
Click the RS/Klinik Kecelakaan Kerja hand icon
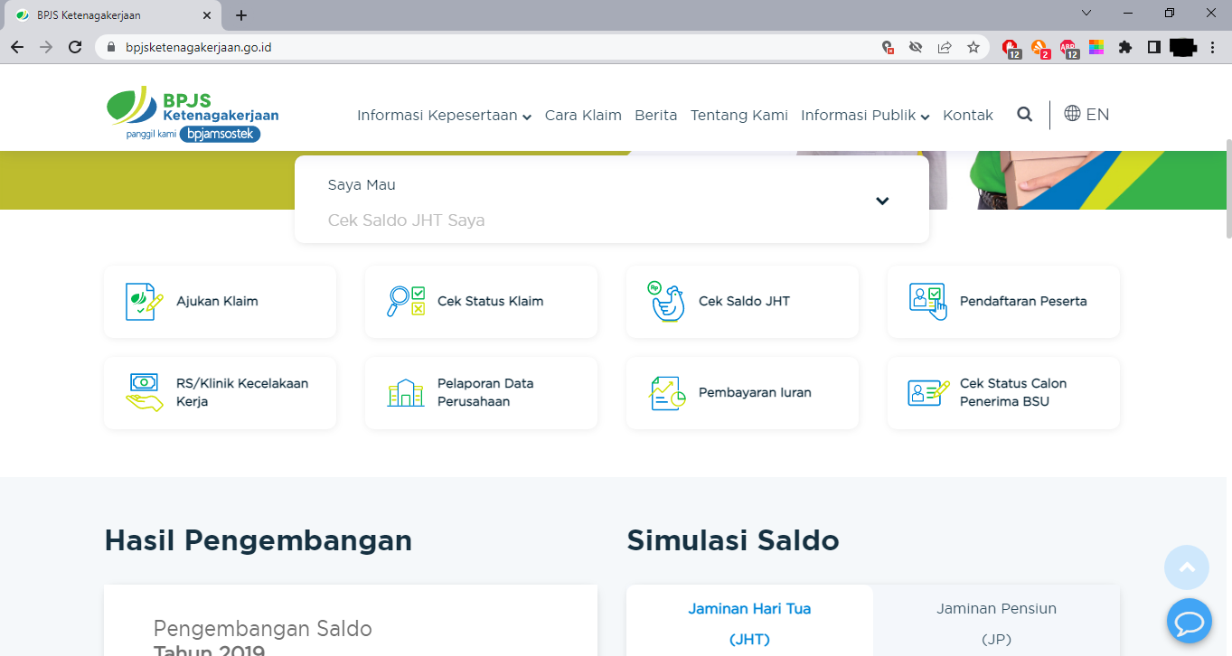tap(145, 392)
